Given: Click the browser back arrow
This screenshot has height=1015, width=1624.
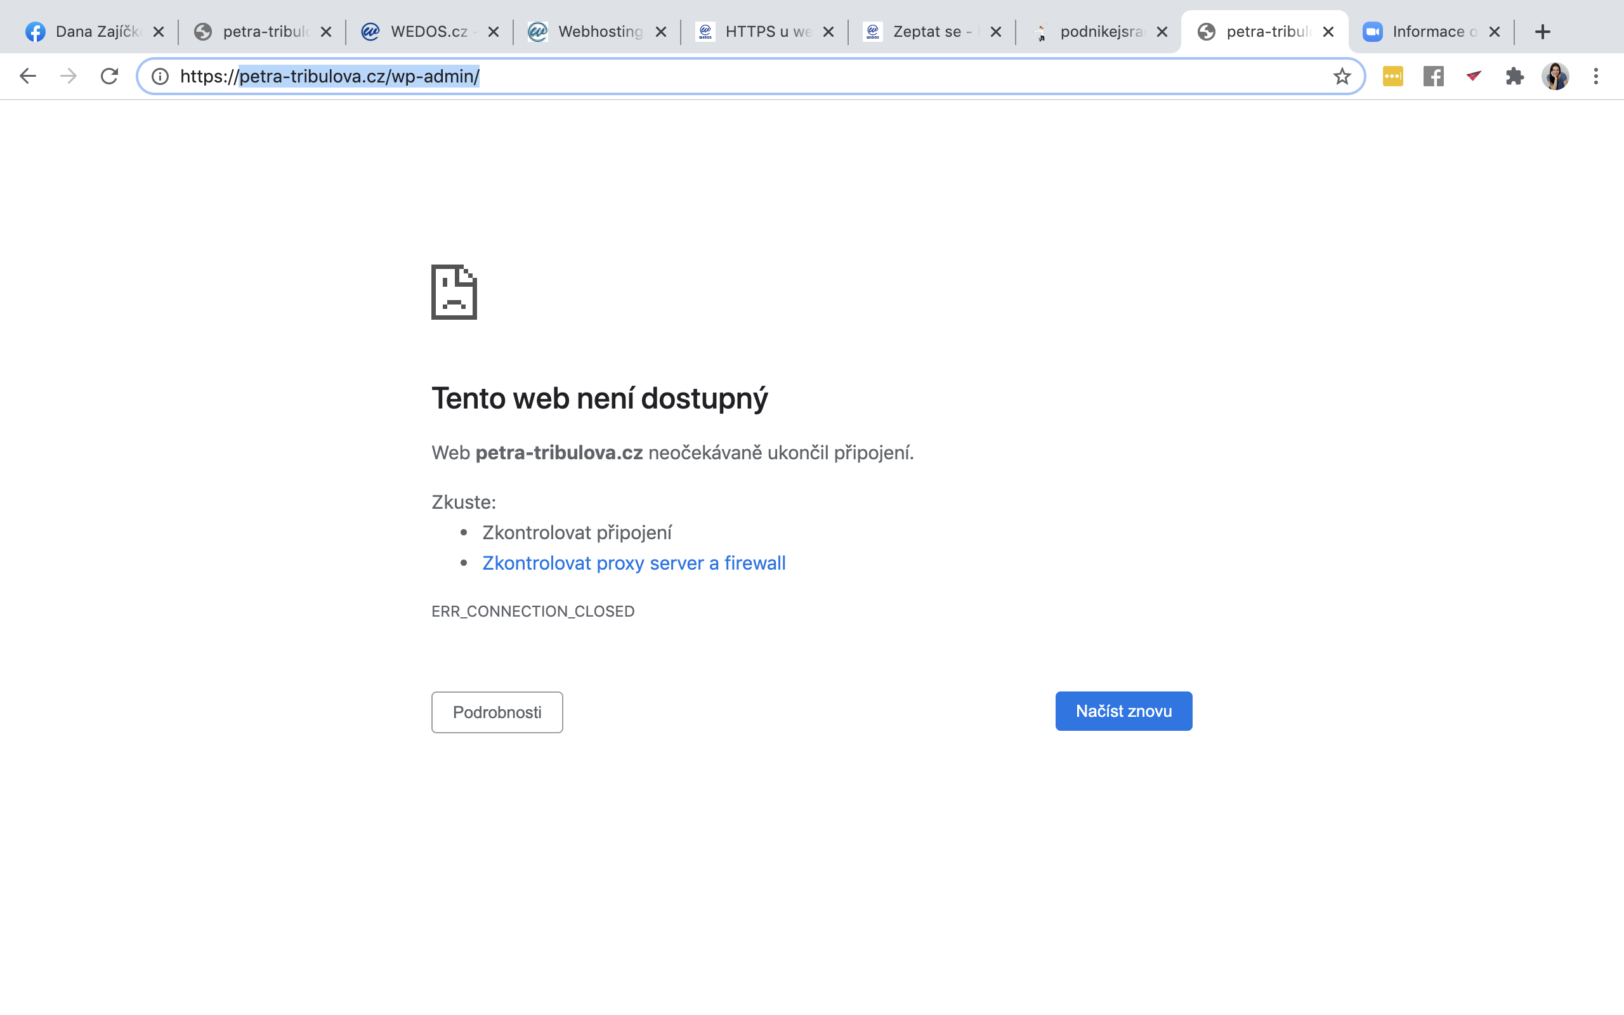Looking at the screenshot, I should [27, 76].
